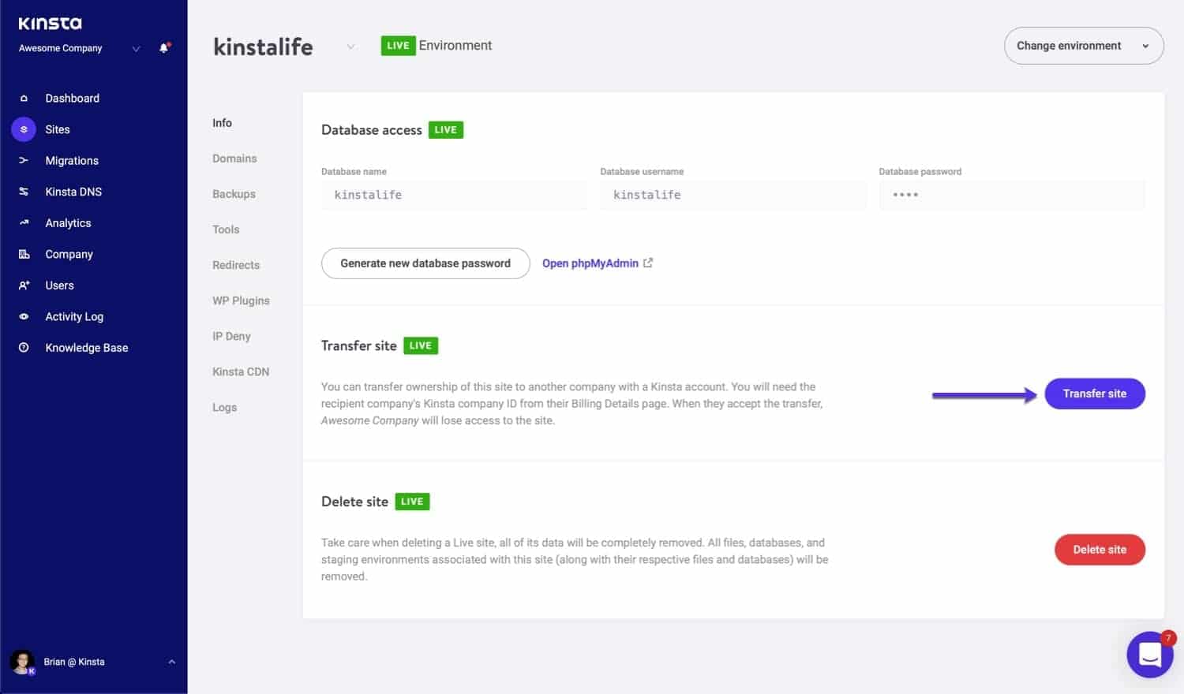
Task: Open Activity Log section
Action: [74, 316]
